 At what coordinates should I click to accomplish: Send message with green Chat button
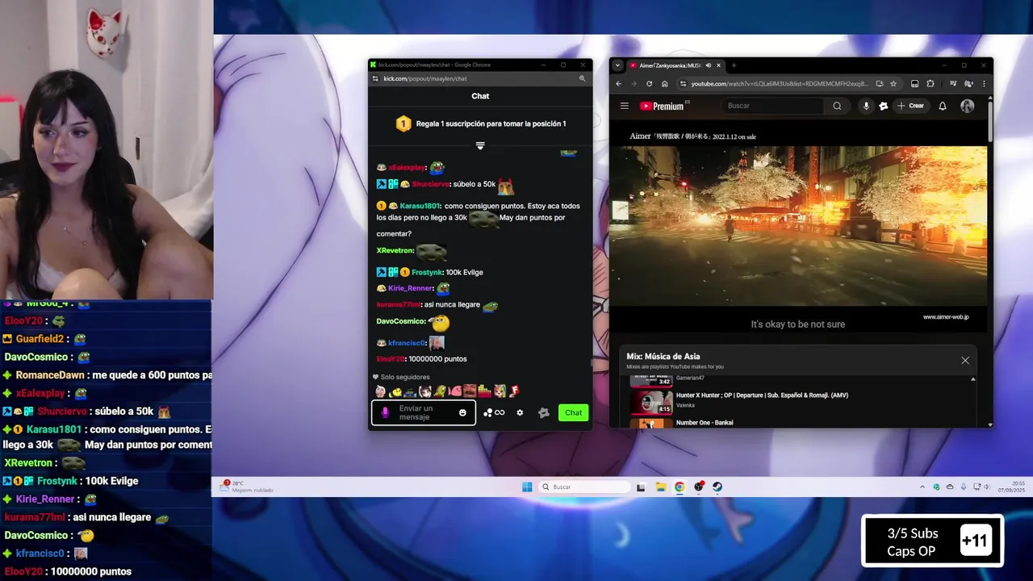pyautogui.click(x=573, y=412)
